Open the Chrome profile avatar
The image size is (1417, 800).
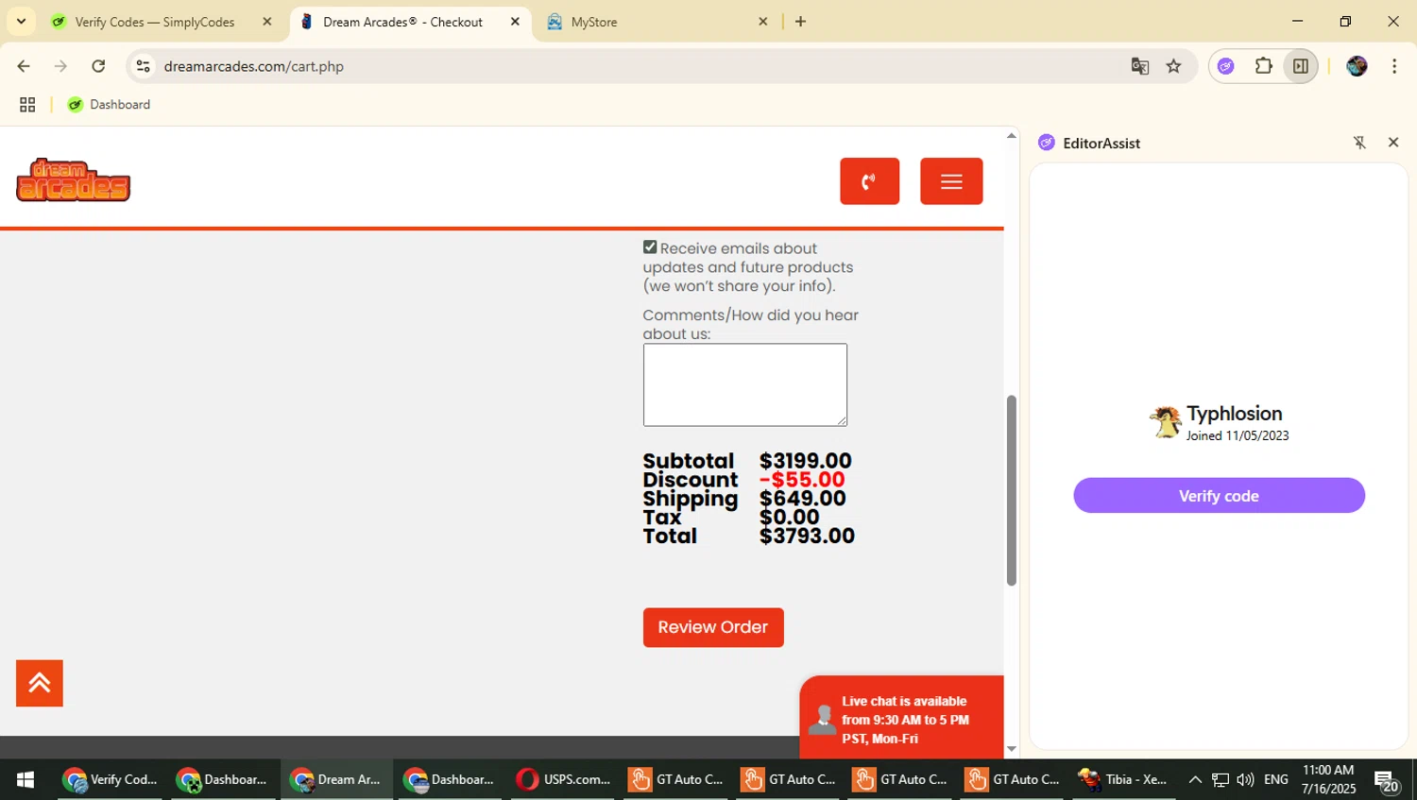pyautogui.click(x=1357, y=66)
